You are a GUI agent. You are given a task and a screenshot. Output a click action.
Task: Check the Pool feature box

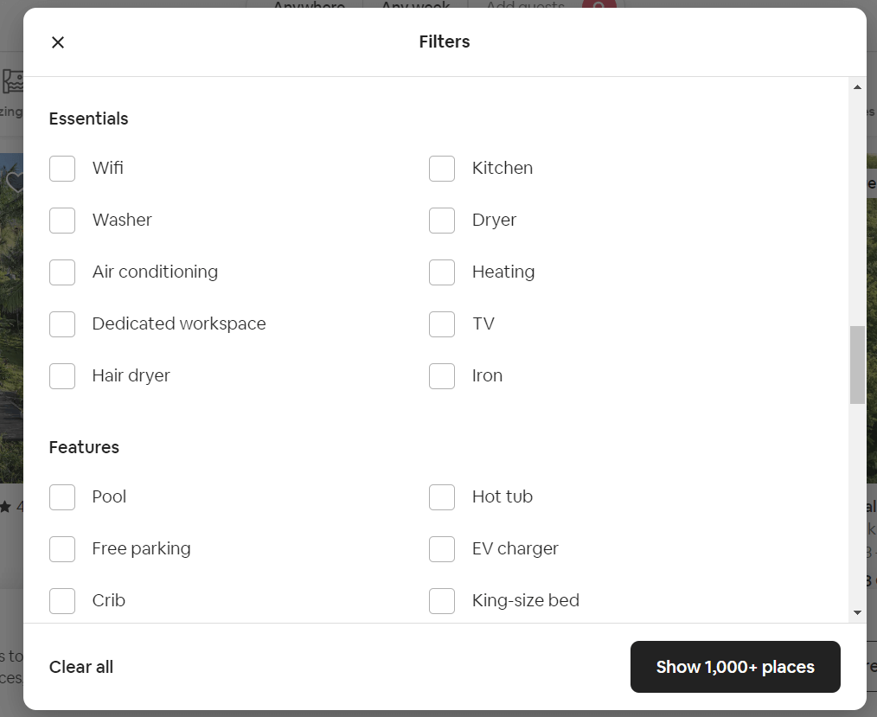point(62,497)
